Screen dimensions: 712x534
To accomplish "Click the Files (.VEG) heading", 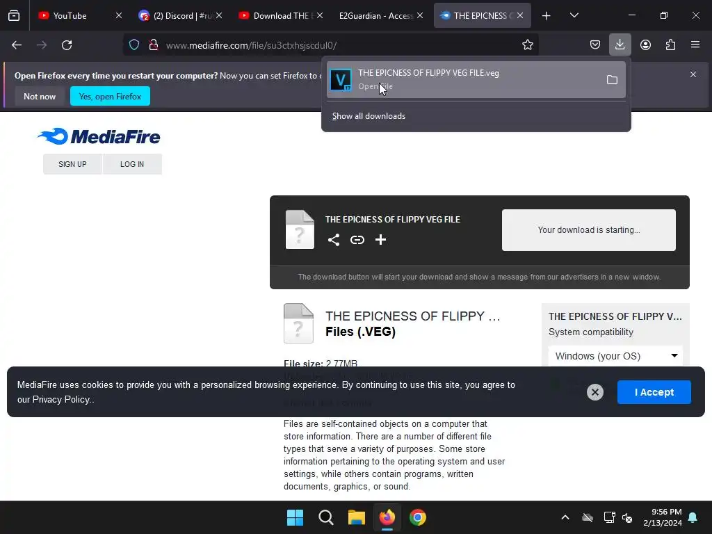I will (x=361, y=332).
